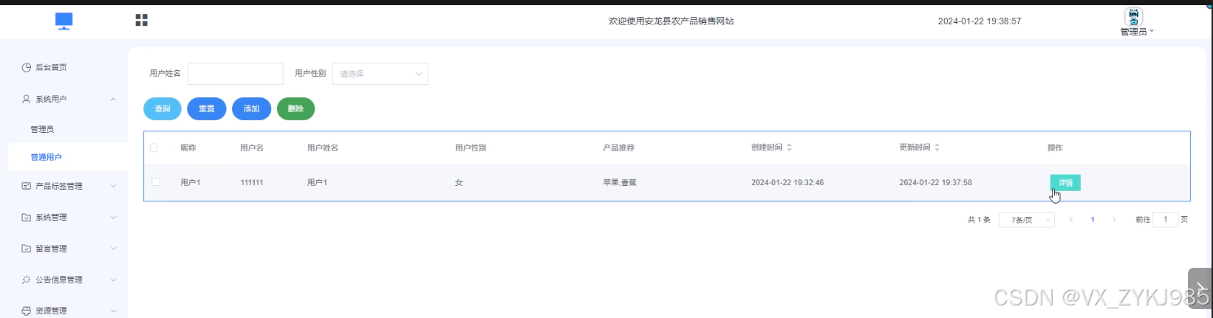This screenshot has height=318, width=1213.
Task: Click the 后台首页 dashboard clock icon
Action: pos(27,67)
